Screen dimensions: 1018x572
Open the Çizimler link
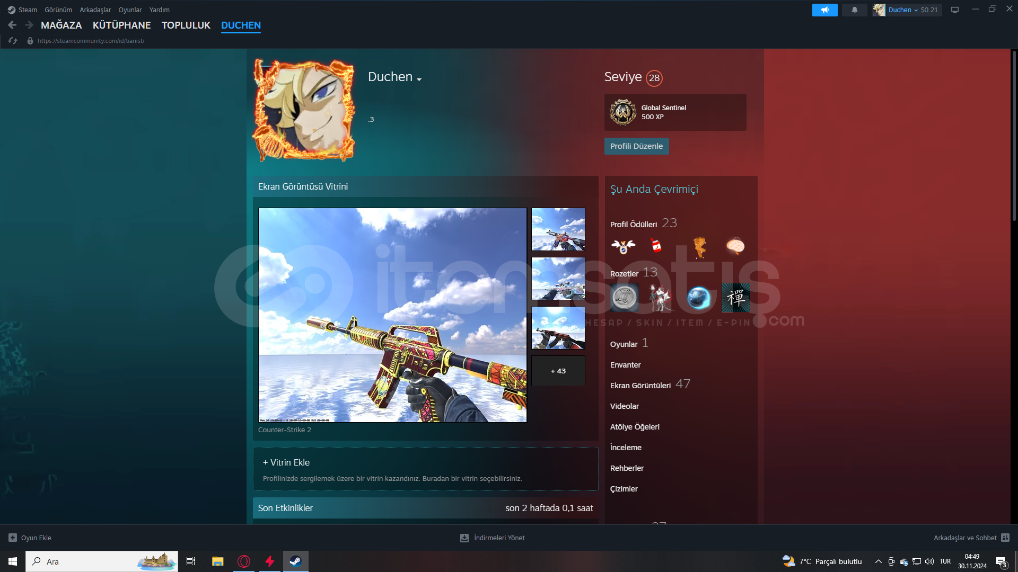(x=624, y=489)
